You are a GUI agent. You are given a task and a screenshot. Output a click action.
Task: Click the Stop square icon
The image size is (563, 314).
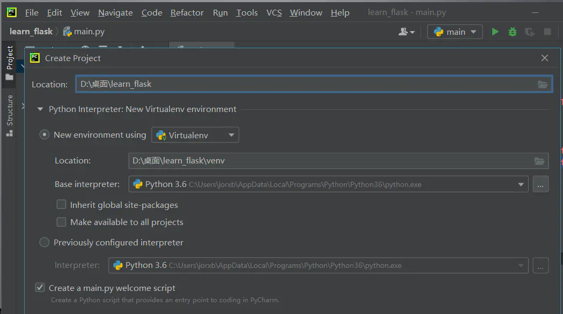tap(547, 32)
